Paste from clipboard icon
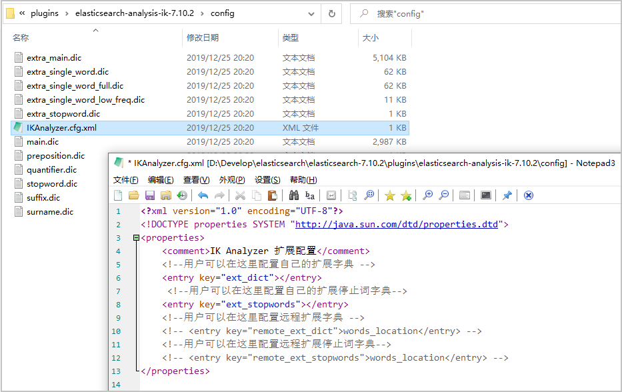 (x=273, y=195)
